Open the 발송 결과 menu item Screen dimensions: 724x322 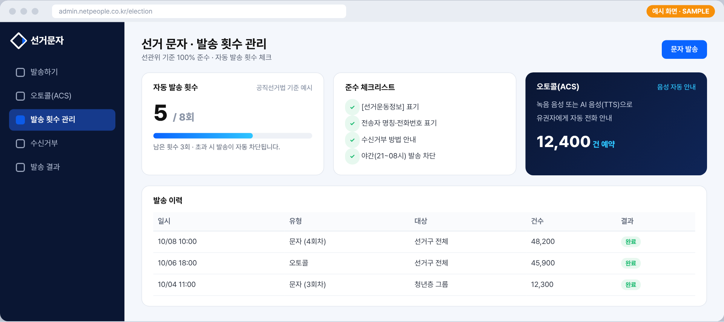[62, 167]
